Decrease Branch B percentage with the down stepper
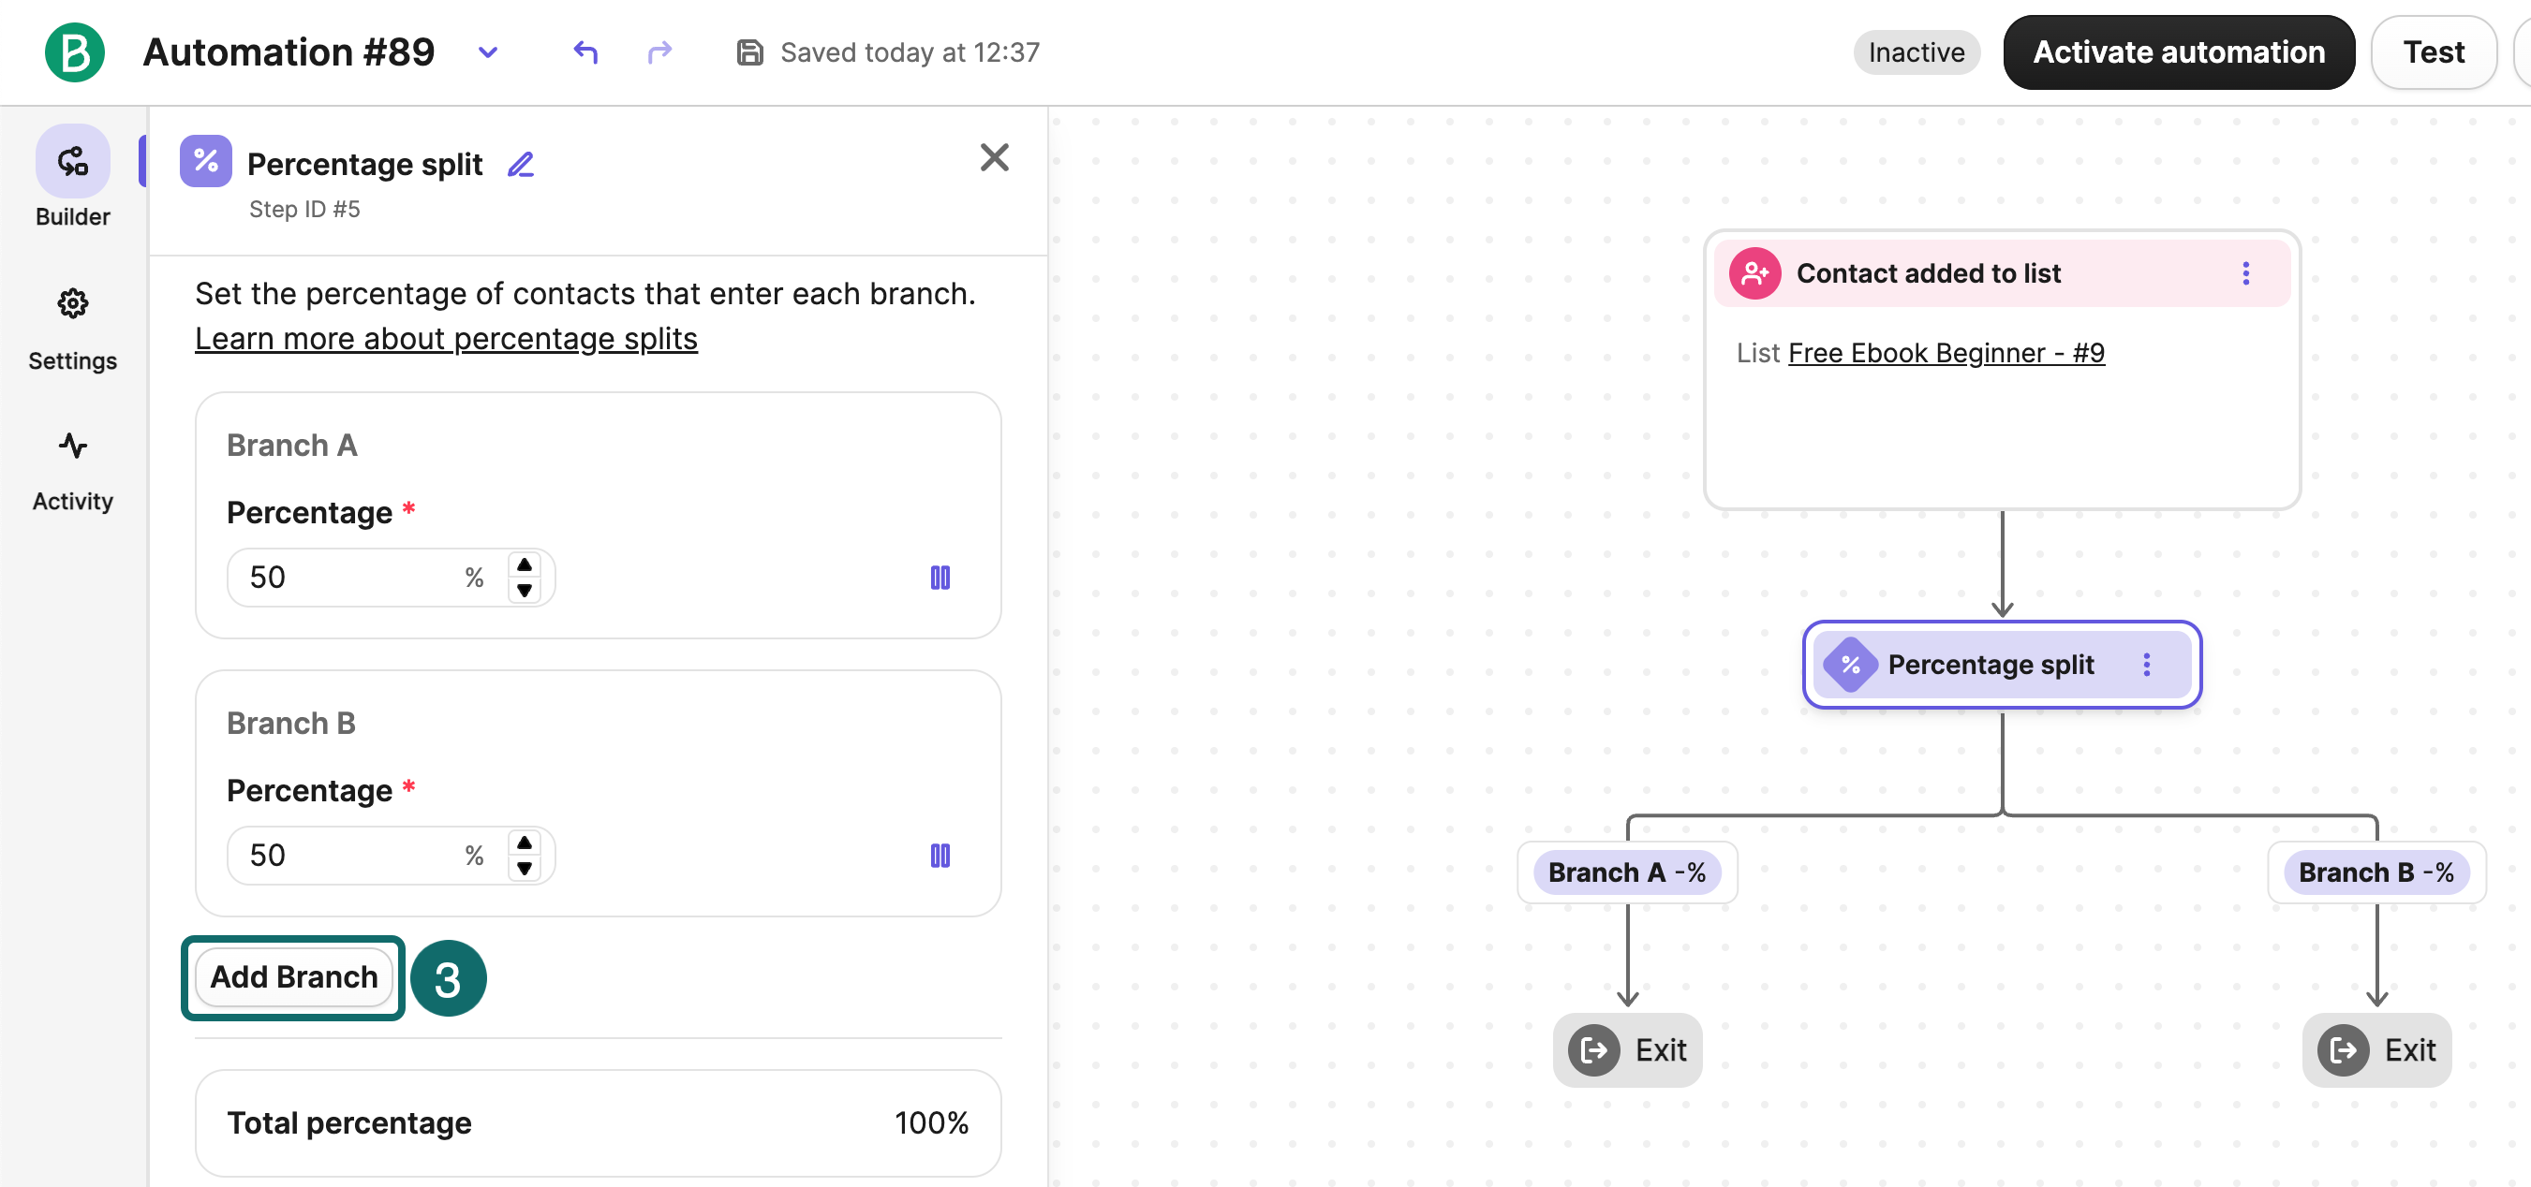Image resolution: width=2531 pixels, height=1187 pixels. tap(524, 868)
